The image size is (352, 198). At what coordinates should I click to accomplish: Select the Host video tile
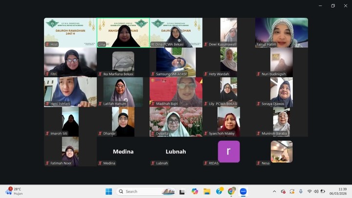70,32
